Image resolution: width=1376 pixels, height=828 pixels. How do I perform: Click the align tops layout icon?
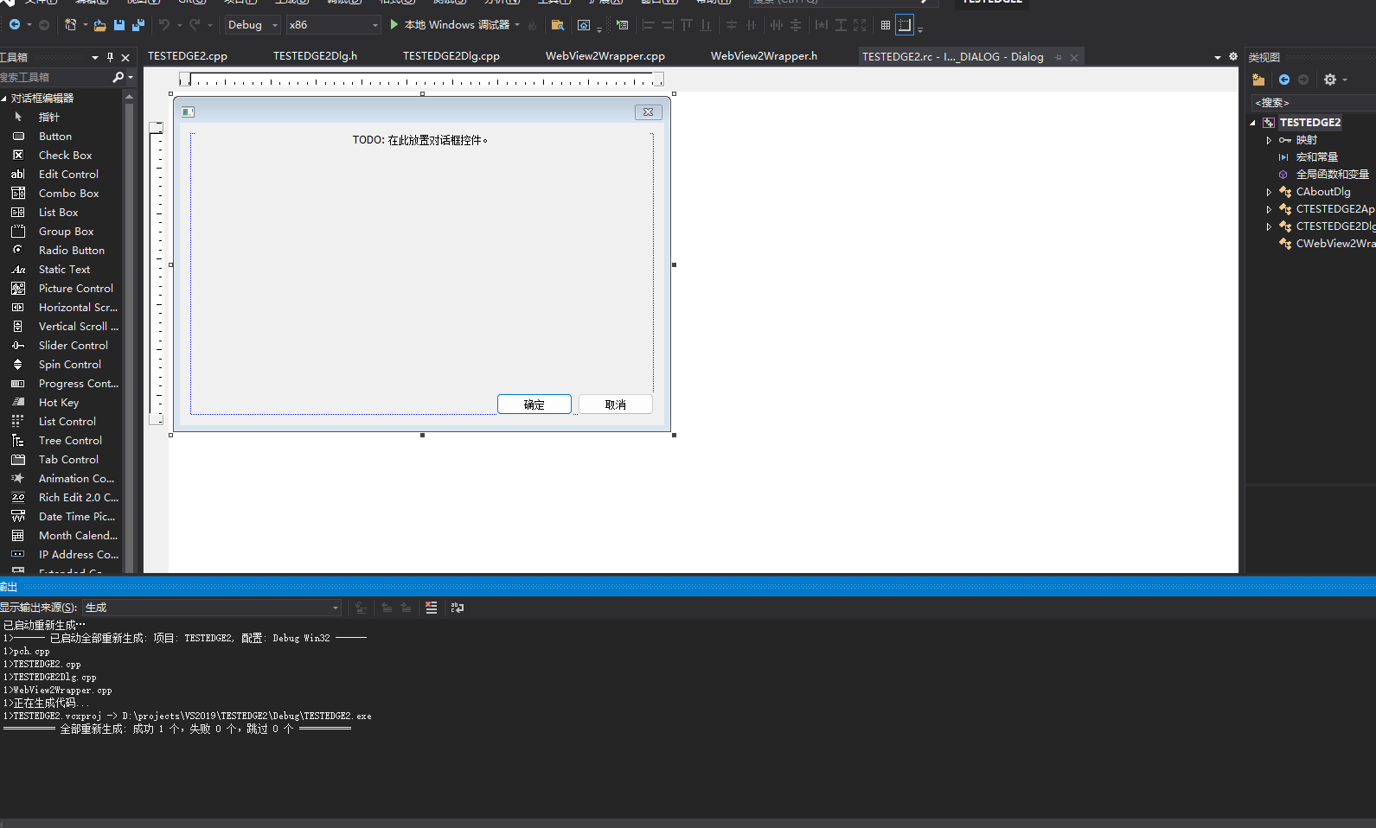[x=687, y=25]
